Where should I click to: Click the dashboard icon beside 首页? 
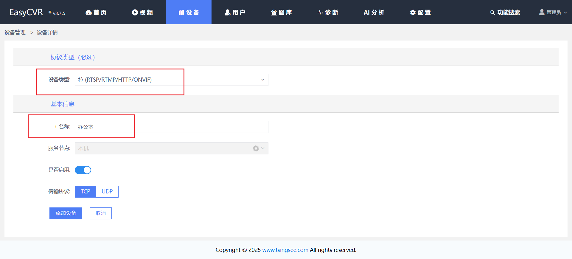click(x=88, y=13)
